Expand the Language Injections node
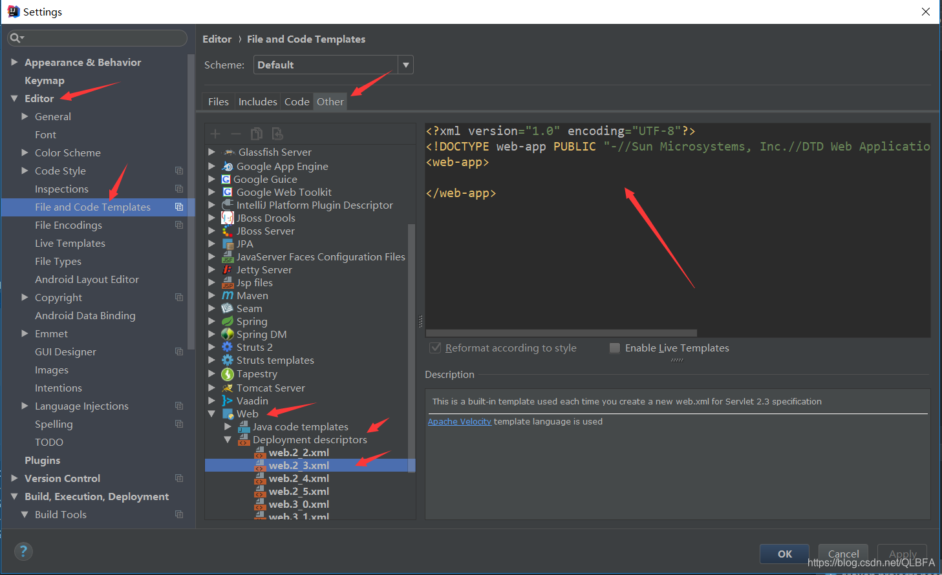Image resolution: width=942 pixels, height=575 pixels. tap(25, 406)
